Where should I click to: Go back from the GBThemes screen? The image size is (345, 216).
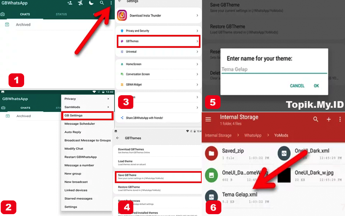pos(117,138)
